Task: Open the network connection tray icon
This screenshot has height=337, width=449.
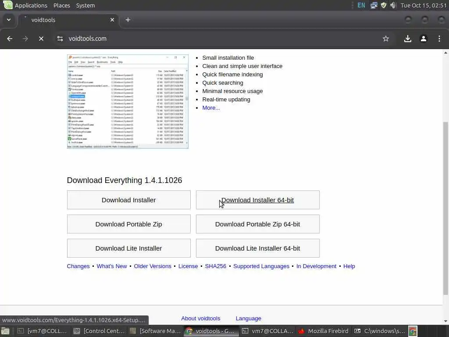Action: click(374, 5)
